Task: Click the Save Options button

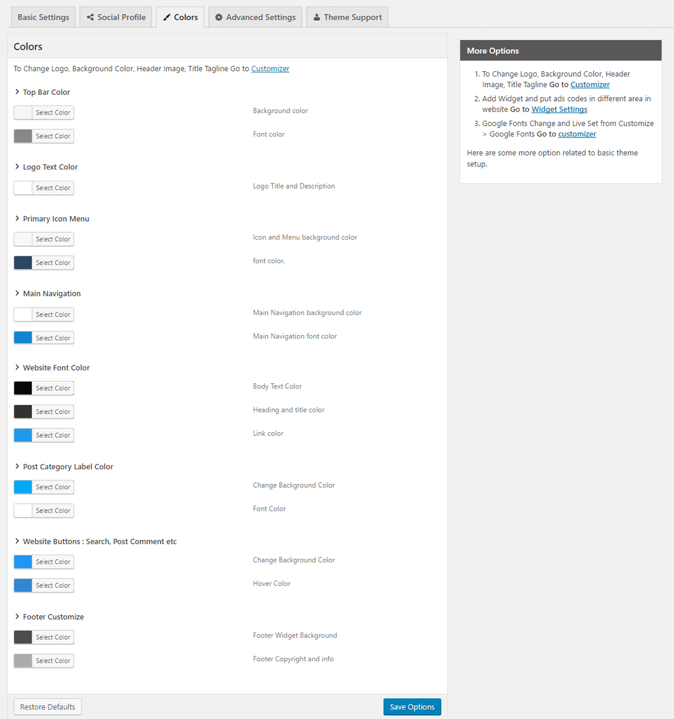Action: click(412, 707)
